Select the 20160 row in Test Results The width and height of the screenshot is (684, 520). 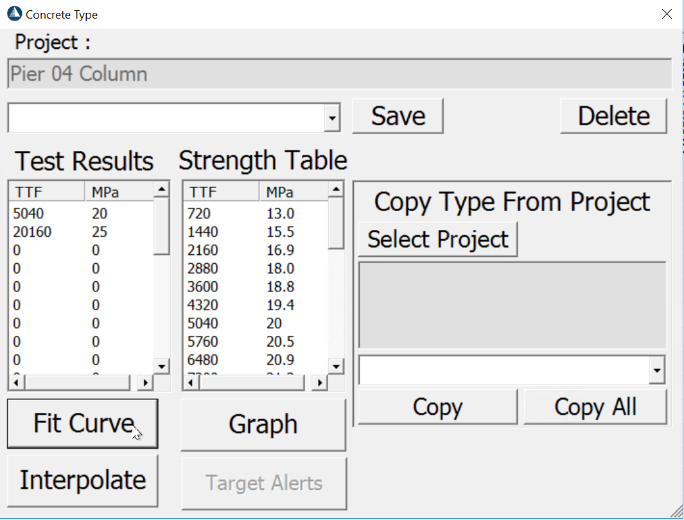point(32,232)
